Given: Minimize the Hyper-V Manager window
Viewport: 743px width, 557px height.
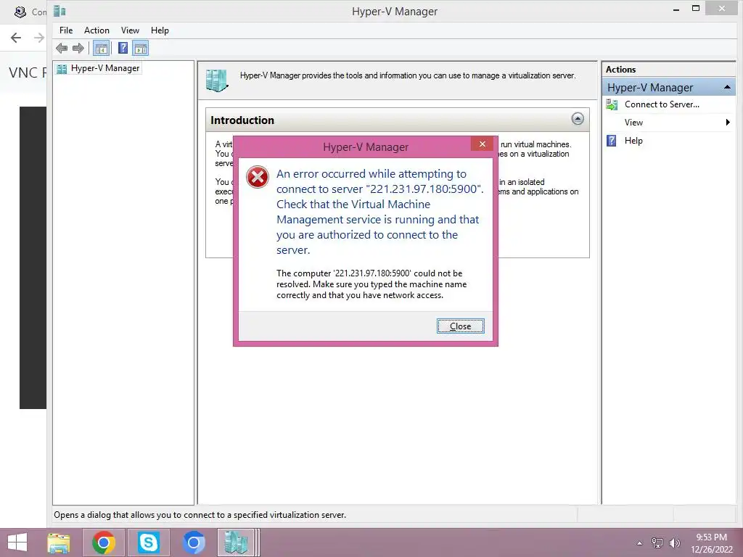Looking at the screenshot, I should pyautogui.click(x=676, y=9).
